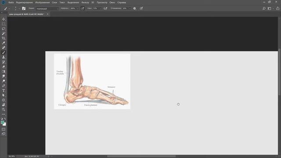Image resolution: width=281 pixels, height=158 pixels.
Task: Select the Type tool
Action: (x=4, y=90)
